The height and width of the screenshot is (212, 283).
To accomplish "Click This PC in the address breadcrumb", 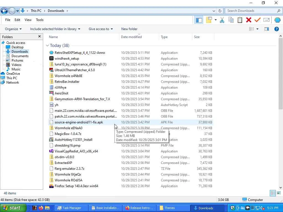I will coord(36,11).
